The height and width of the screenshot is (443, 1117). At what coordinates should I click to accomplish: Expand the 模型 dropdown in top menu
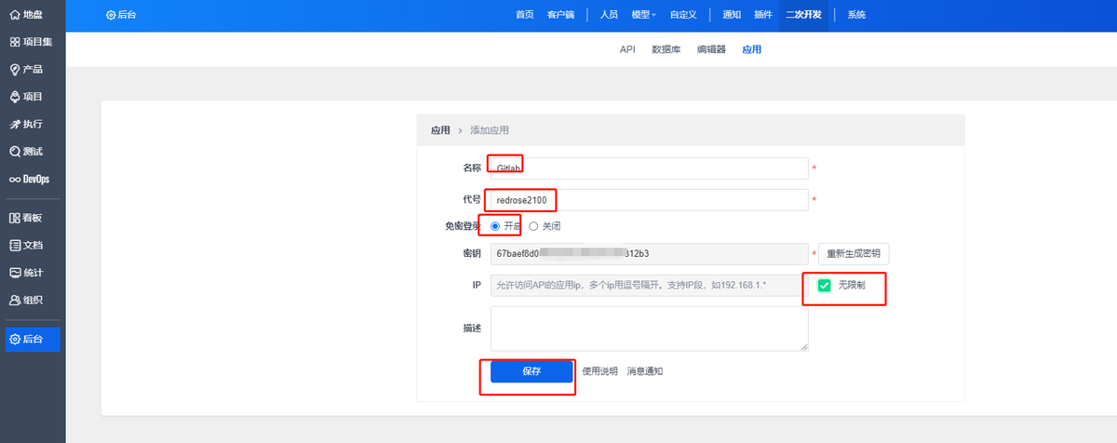pos(643,15)
